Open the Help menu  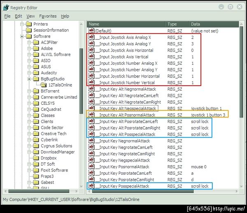65,16
